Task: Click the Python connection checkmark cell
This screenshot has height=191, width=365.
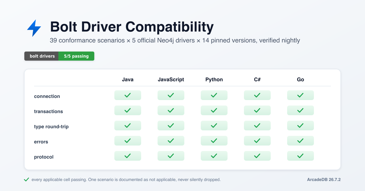Action: pyautogui.click(x=214, y=95)
